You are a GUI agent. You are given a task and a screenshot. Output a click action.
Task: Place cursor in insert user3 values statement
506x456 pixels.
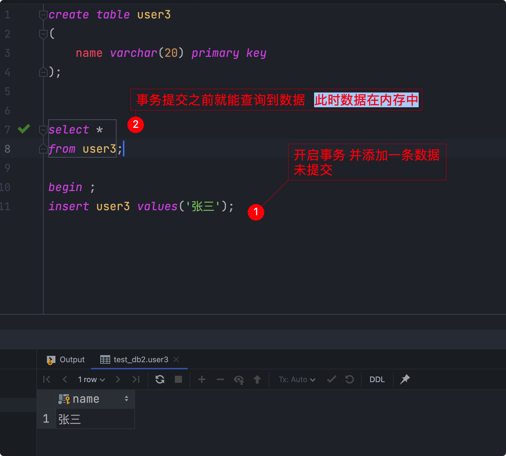(141, 206)
